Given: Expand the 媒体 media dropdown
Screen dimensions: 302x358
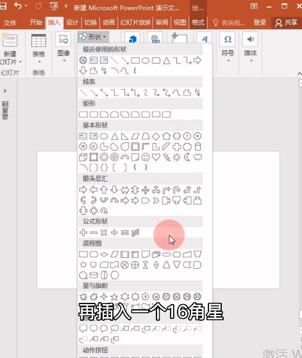Looking at the screenshot, I should click(x=251, y=47).
